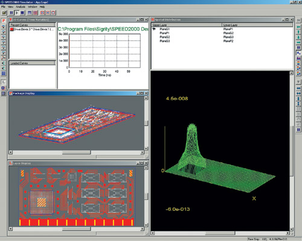Open a file with the folder toolbar icon
This screenshot has width=302, height=241.
(x=4, y=13)
